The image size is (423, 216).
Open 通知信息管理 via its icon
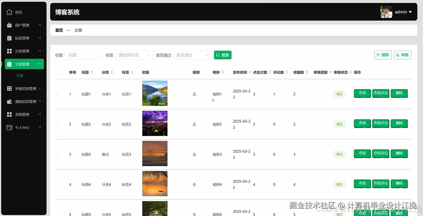[x=9, y=101]
